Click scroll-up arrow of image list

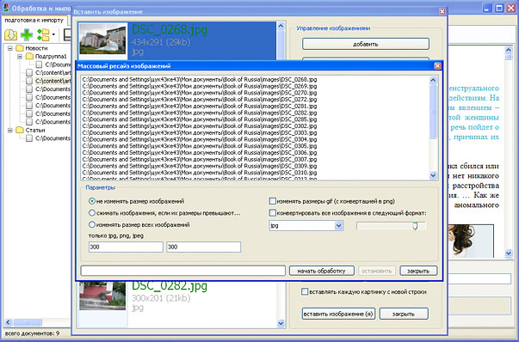pos(281,26)
